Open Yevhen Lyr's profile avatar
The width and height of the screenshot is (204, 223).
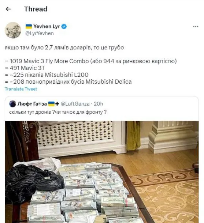click(x=13, y=30)
